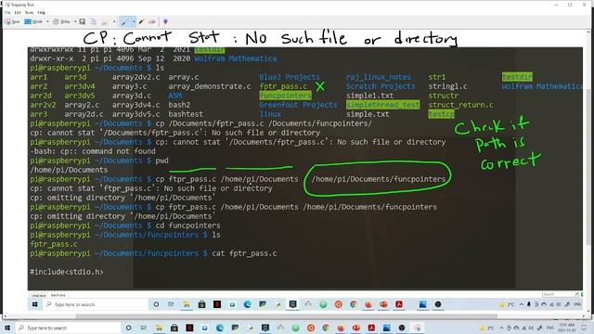Open Adobe Acrobat from bottom taskbar

click(x=371, y=328)
